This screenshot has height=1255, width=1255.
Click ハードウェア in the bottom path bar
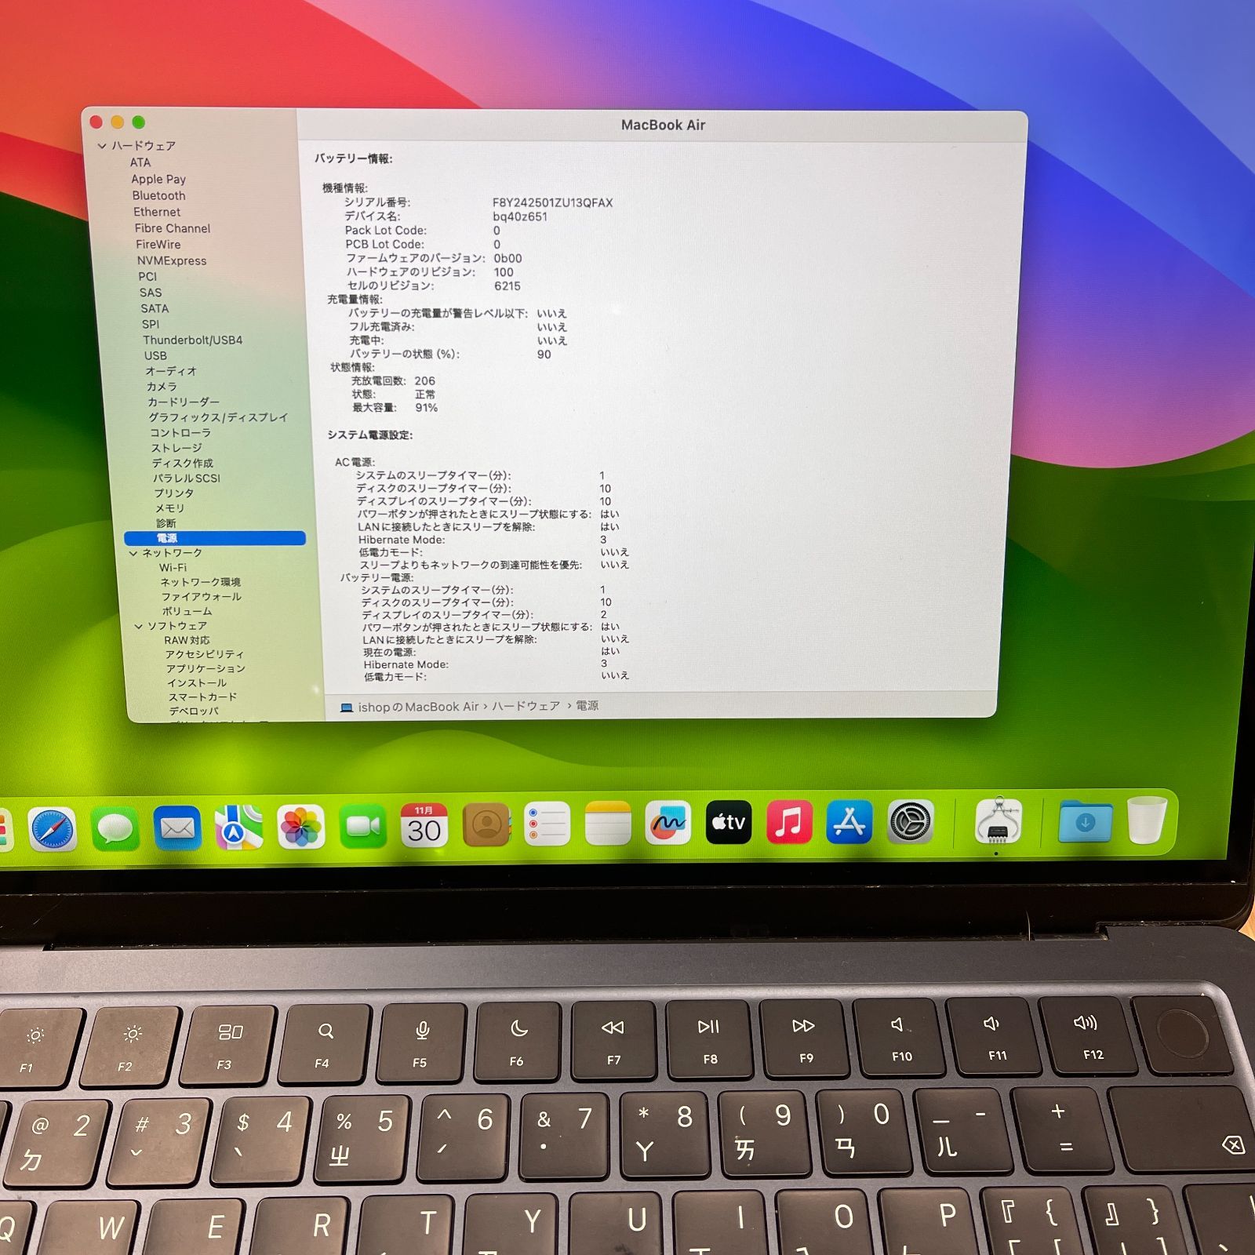coord(526,706)
